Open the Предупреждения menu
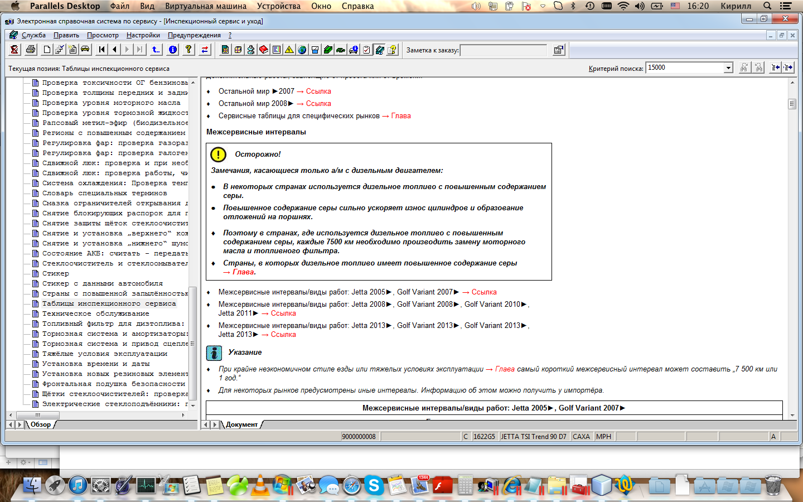 [x=194, y=35]
